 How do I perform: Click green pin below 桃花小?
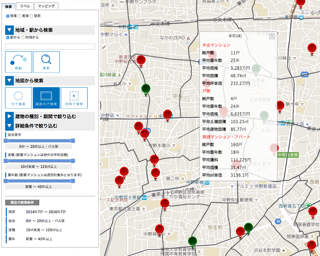146,90
